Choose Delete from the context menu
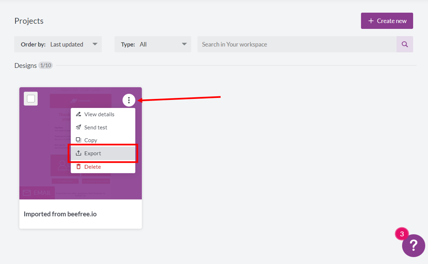The width and height of the screenshot is (428, 264). click(x=103, y=166)
